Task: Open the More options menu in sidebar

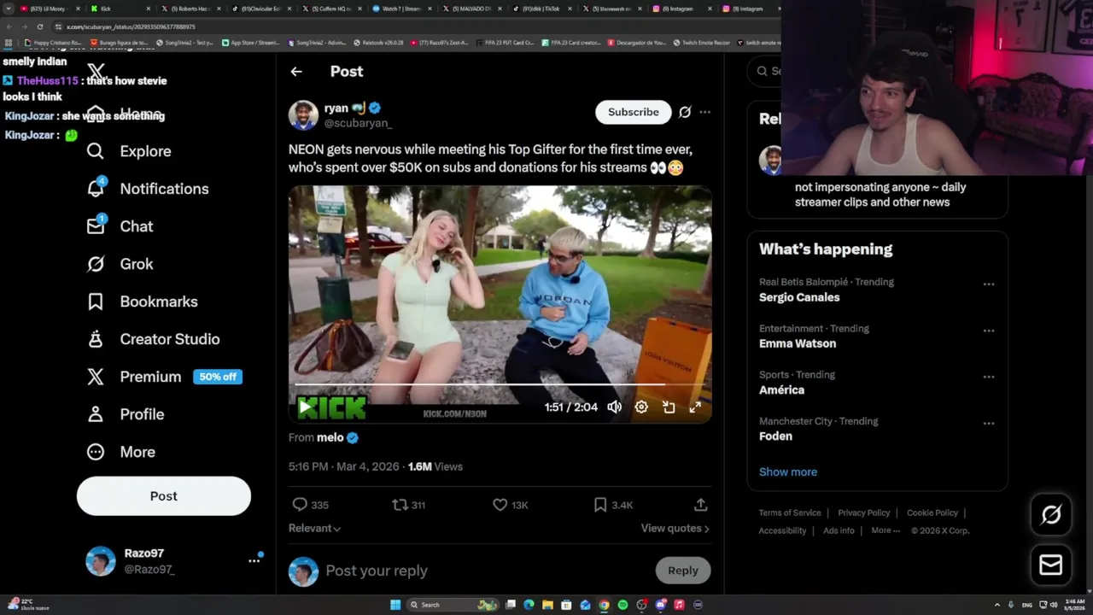Action: point(121,452)
